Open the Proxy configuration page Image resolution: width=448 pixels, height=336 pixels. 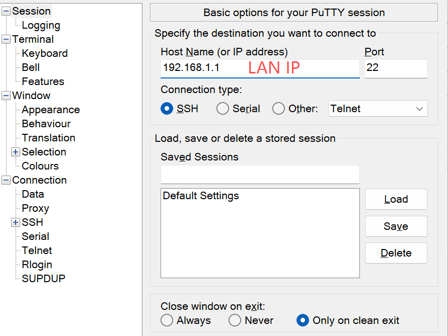click(35, 208)
